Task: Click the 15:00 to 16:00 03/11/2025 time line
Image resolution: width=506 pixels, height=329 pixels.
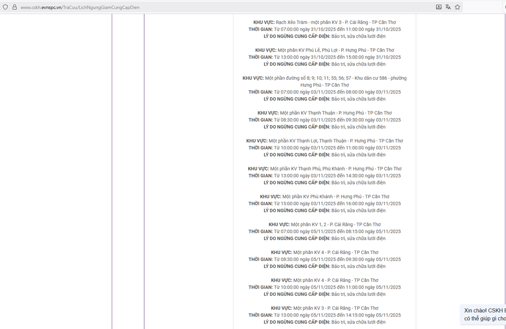Action: pyautogui.click(x=325, y=204)
